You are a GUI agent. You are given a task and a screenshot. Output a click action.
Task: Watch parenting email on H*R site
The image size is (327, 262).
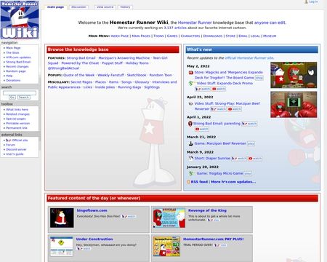click(x=249, y=124)
